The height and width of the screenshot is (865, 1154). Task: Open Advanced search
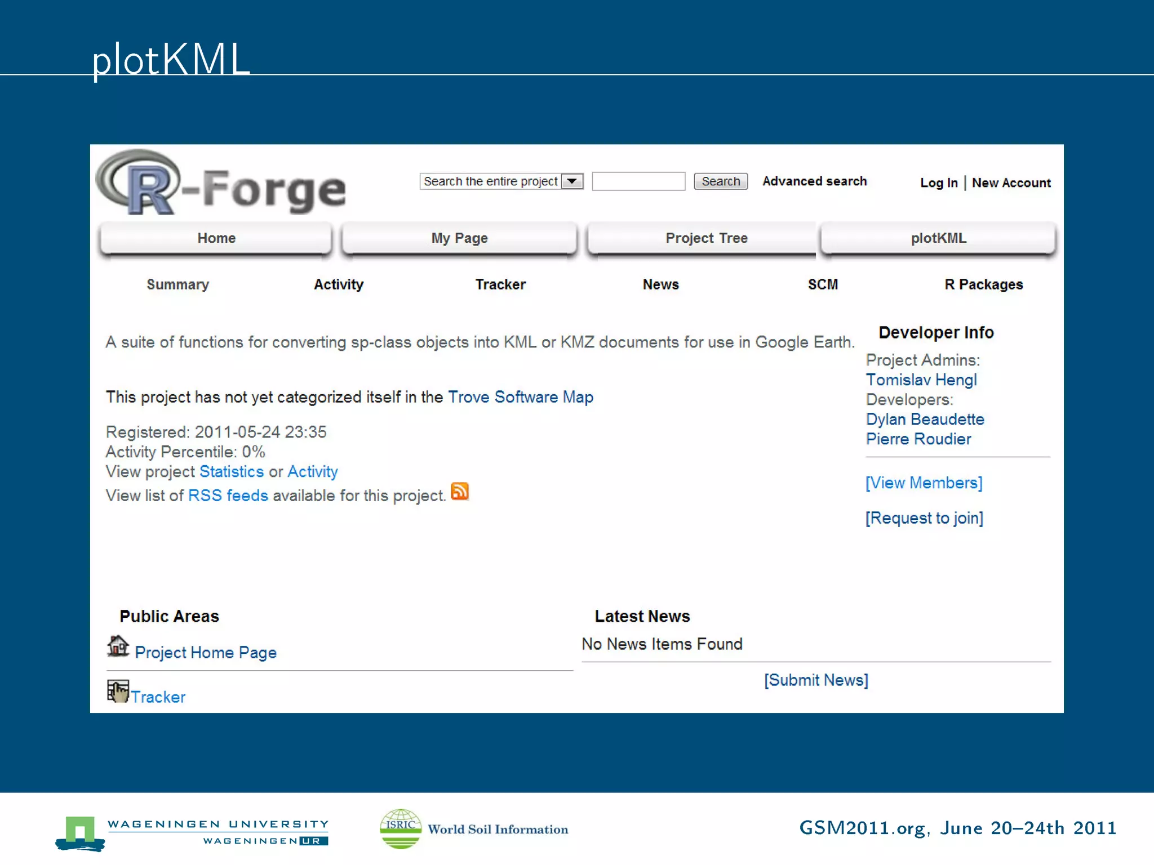[814, 181]
